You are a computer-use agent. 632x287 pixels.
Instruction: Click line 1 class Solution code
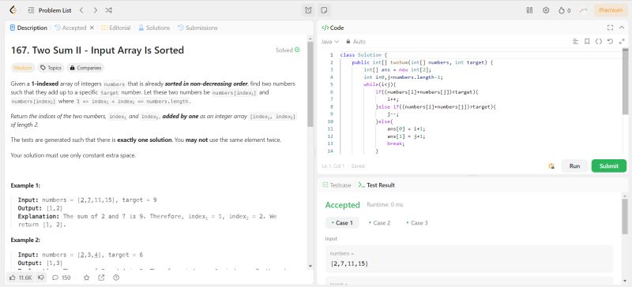pyautogui.click(x=363, y=54)
